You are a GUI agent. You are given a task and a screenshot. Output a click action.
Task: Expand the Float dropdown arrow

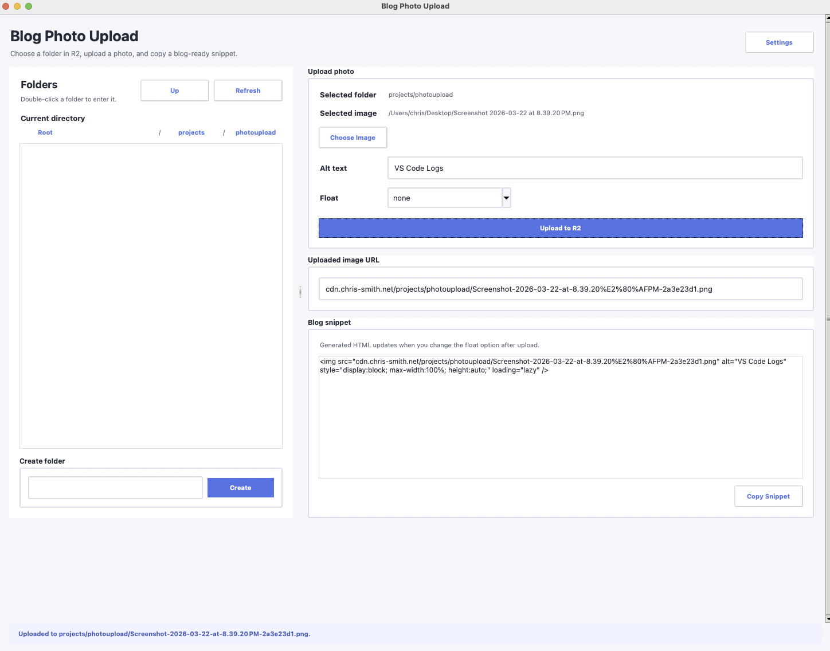(506, 198)
